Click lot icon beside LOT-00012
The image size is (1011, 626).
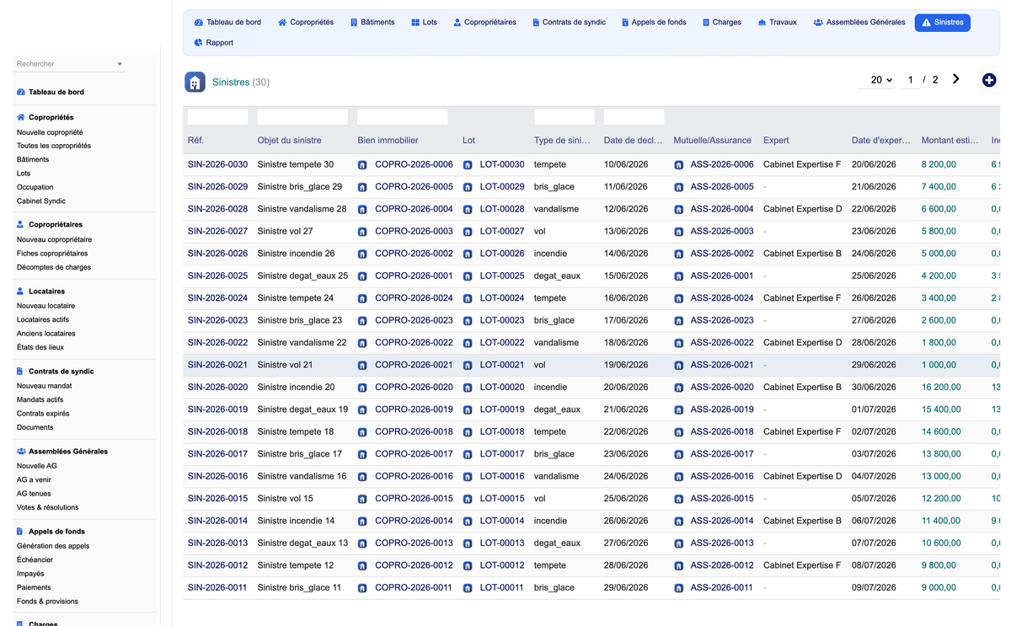[468, 566]
